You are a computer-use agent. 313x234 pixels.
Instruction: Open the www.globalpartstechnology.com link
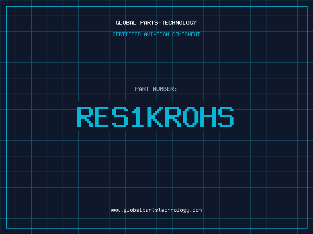click(x=156, y=210)
